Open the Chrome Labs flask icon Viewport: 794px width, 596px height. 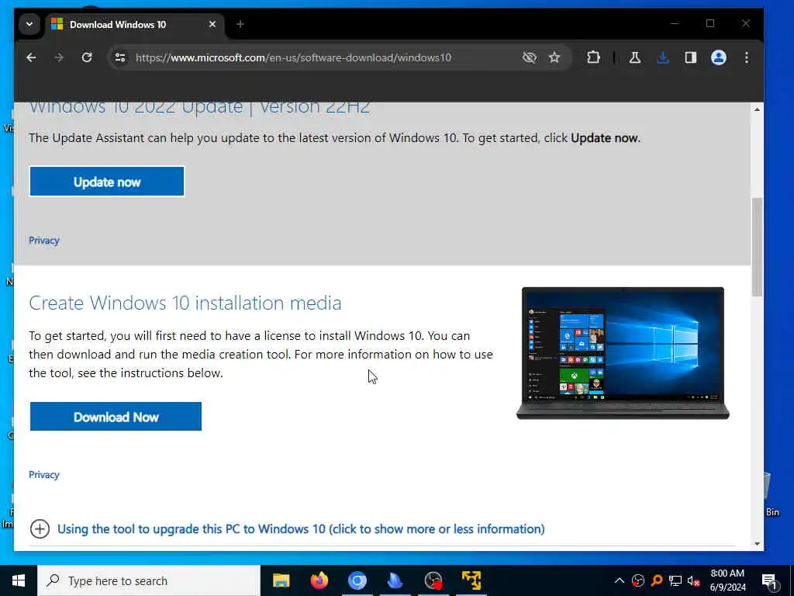tap(634, 57)
